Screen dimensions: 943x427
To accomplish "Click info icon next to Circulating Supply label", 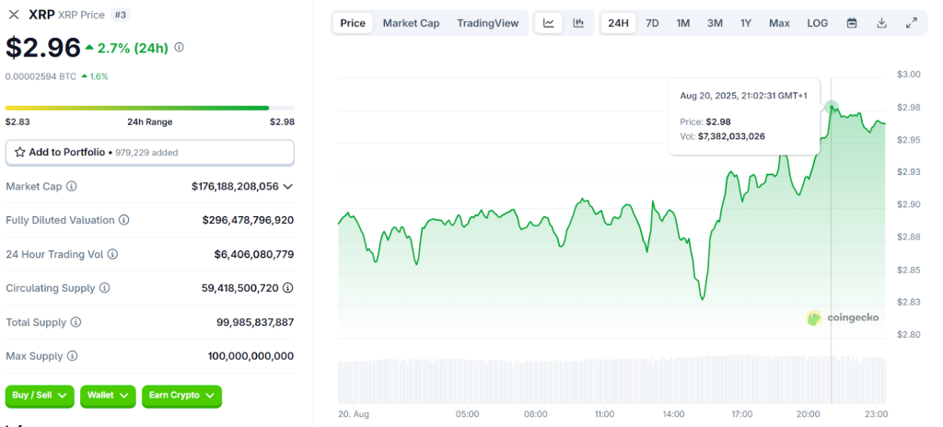I will point(105,288).
